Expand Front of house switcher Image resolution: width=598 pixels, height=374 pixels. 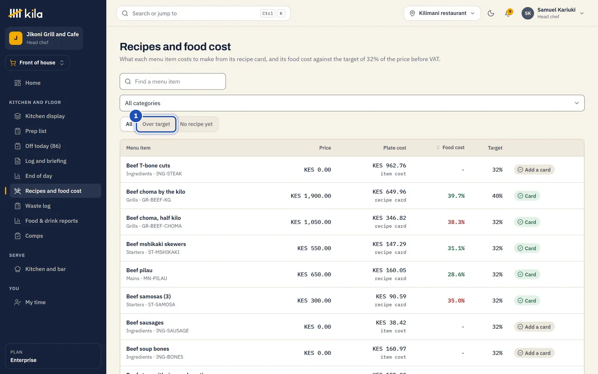[x=37, y=63]
